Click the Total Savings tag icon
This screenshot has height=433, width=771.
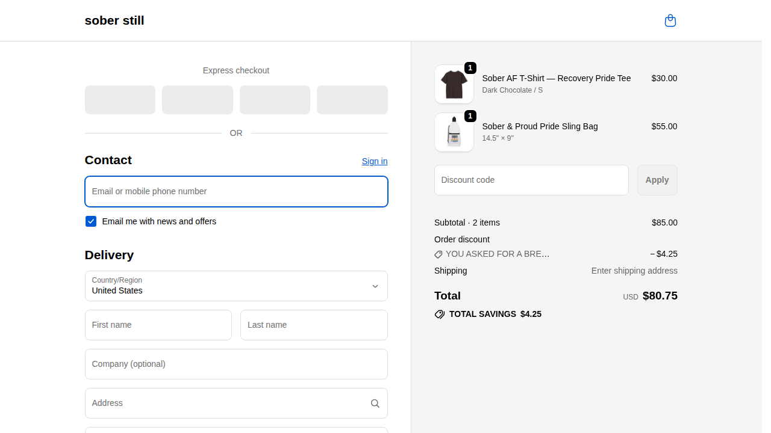click(x=440, y=314)
